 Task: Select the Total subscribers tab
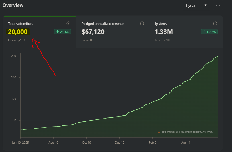[40, 32]
